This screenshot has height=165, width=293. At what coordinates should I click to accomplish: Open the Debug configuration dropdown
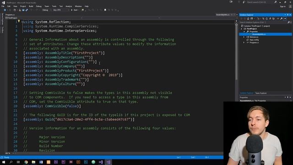[47, 10]
